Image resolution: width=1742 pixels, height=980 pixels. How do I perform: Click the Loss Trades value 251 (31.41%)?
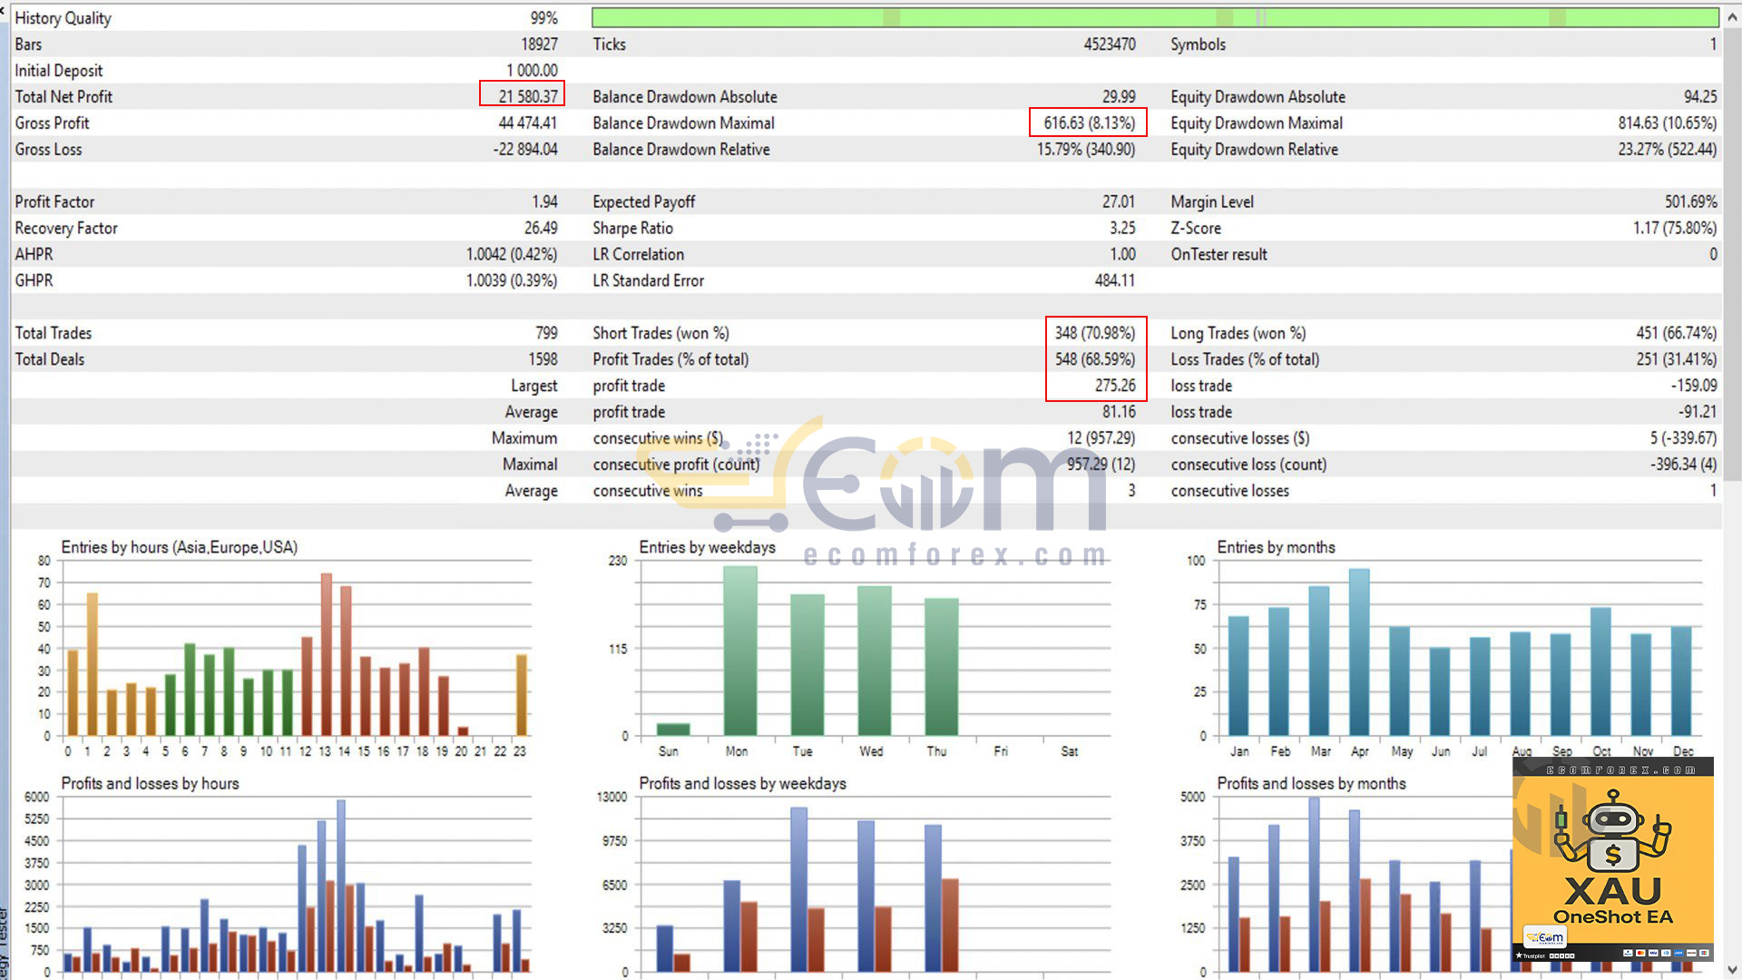[x=1677, y=359]
